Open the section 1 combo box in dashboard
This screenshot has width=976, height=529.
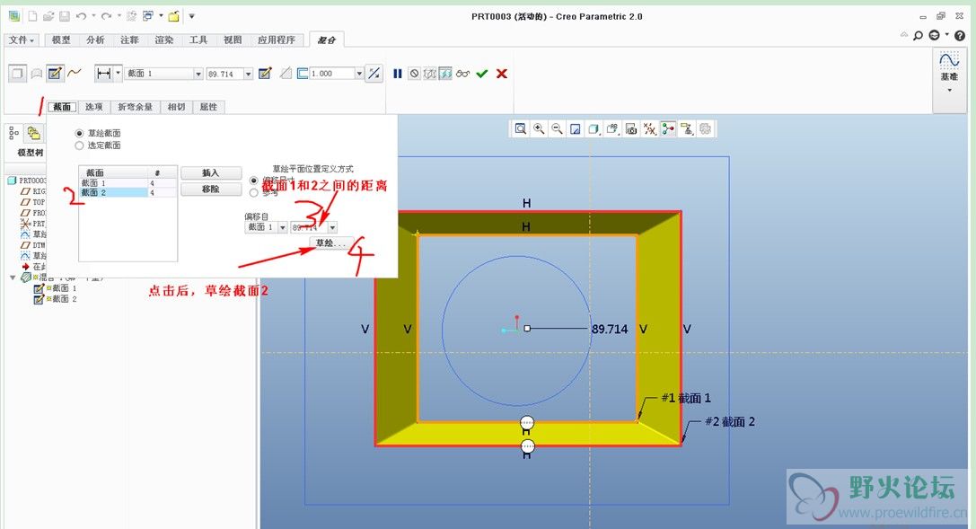pyautogui.click(x=198, y=74)
